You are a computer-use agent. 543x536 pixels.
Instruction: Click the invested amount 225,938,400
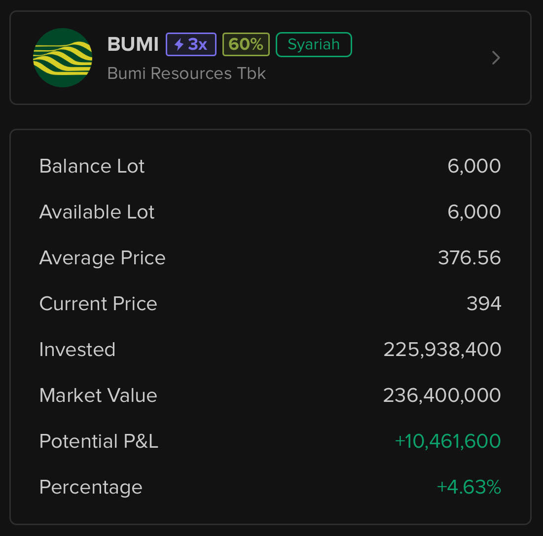pos(442,350)
